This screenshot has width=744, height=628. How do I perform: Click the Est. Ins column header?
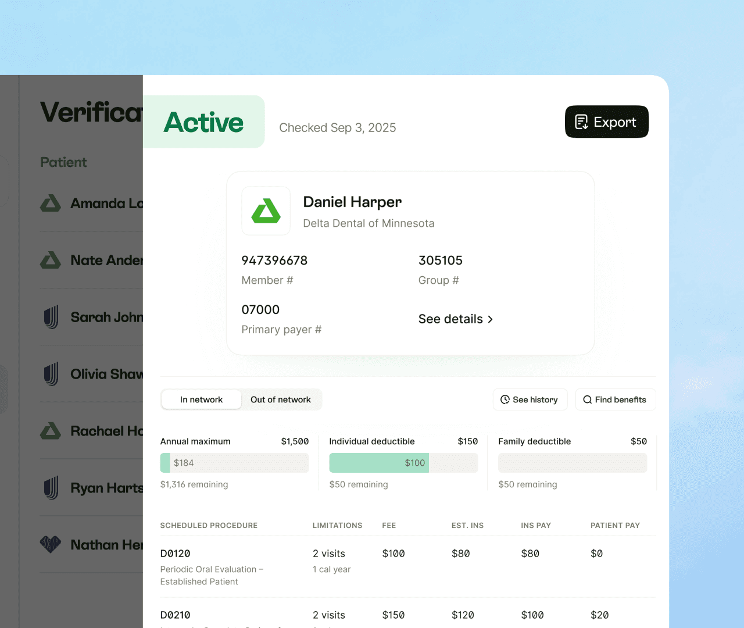pos(467,526)
